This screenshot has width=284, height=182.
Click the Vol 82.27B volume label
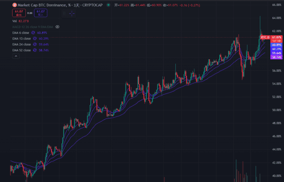click(21, 21)
